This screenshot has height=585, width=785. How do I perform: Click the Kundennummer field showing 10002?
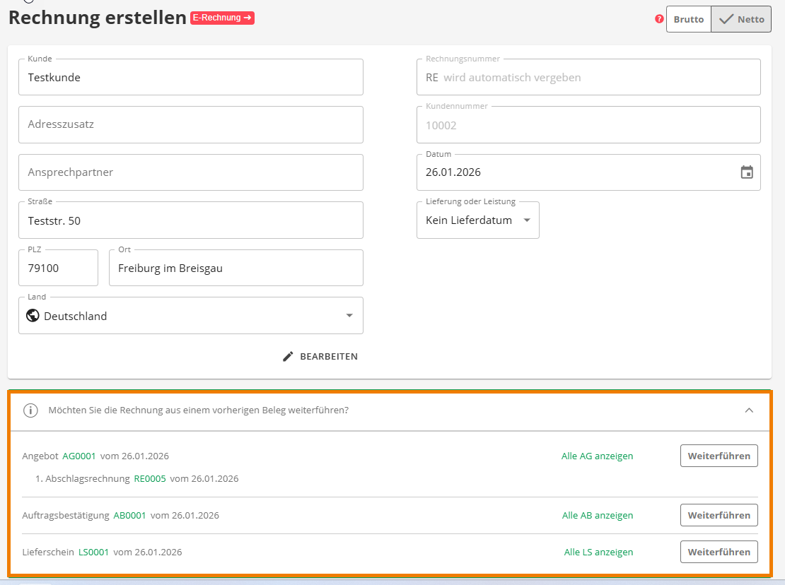(x=588, y=125)
